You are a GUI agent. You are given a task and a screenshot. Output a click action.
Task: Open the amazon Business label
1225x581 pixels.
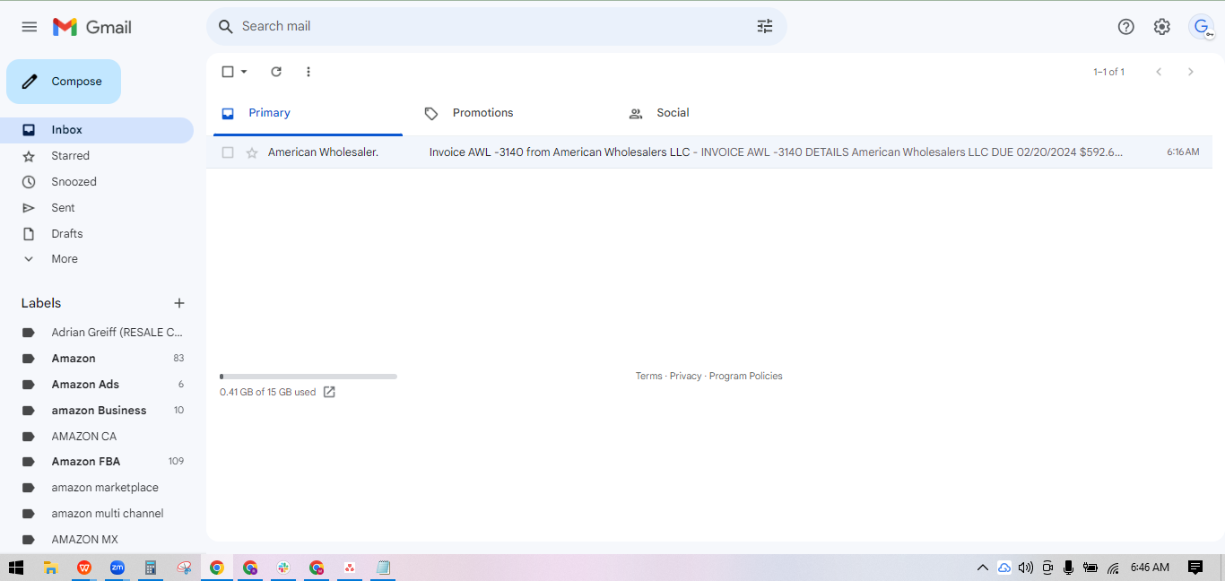[x=97, y=411]
